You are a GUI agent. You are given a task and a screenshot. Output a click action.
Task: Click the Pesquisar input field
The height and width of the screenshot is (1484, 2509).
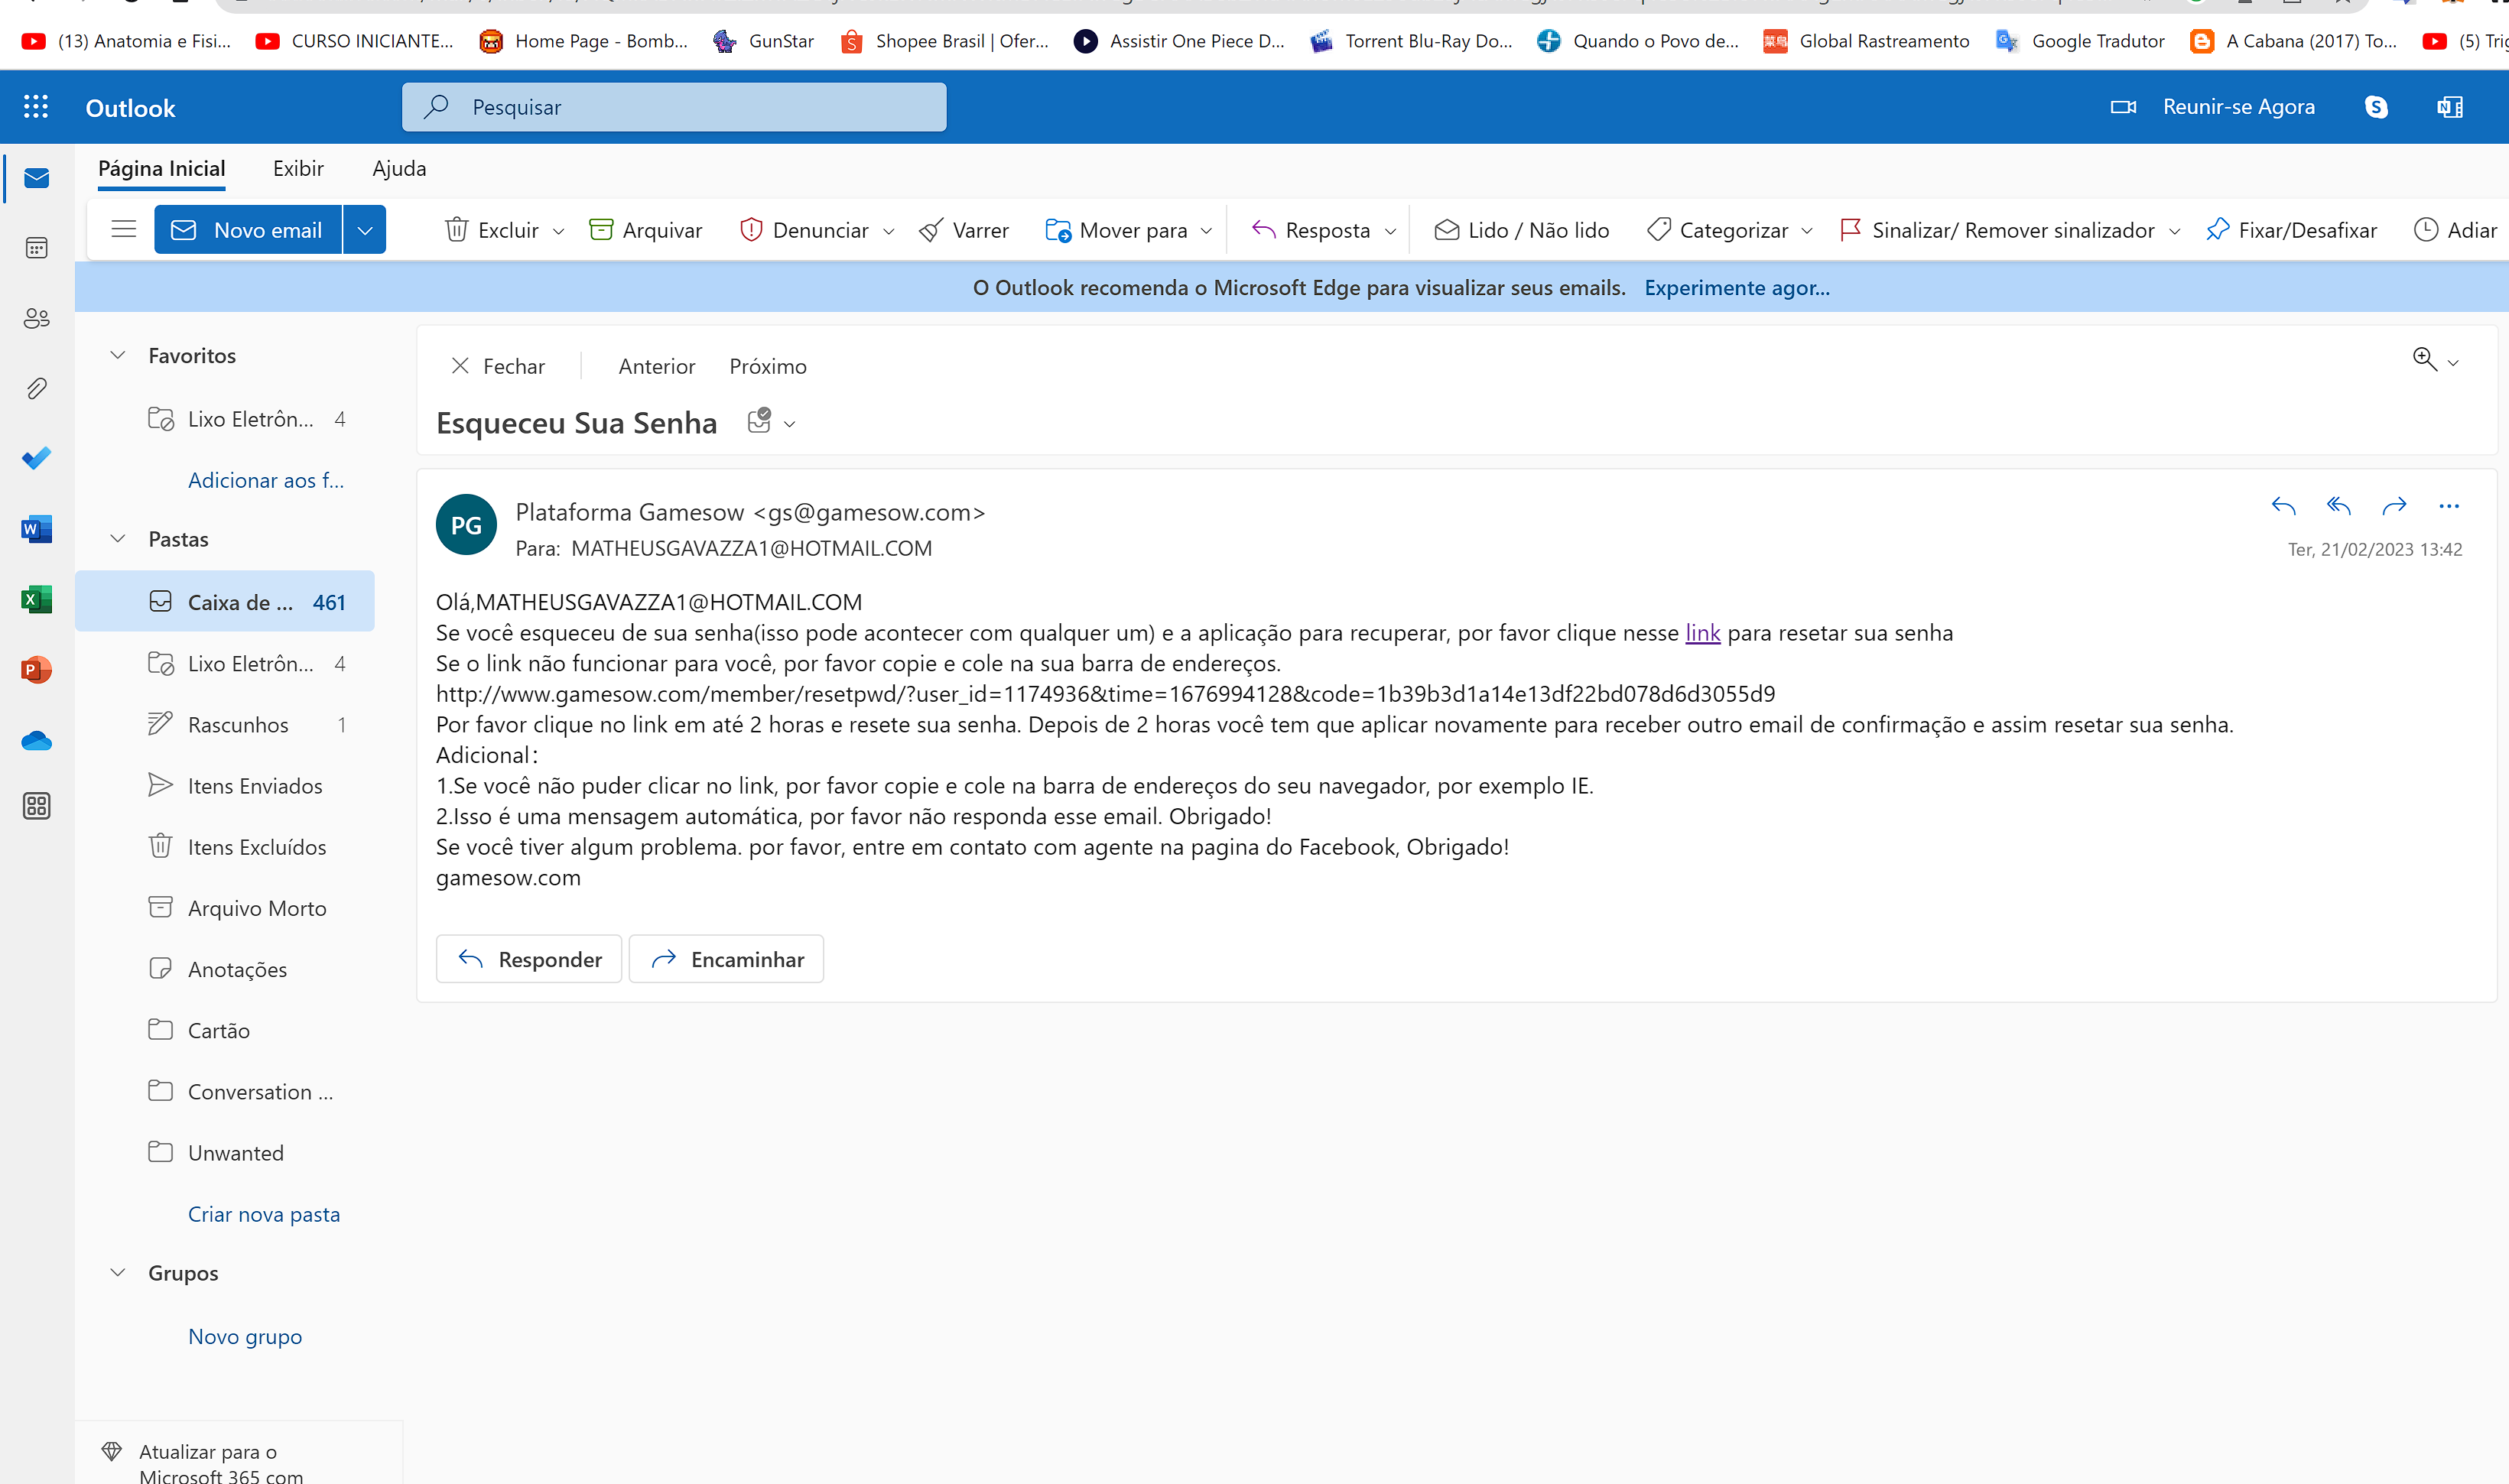tap(675, 106)
